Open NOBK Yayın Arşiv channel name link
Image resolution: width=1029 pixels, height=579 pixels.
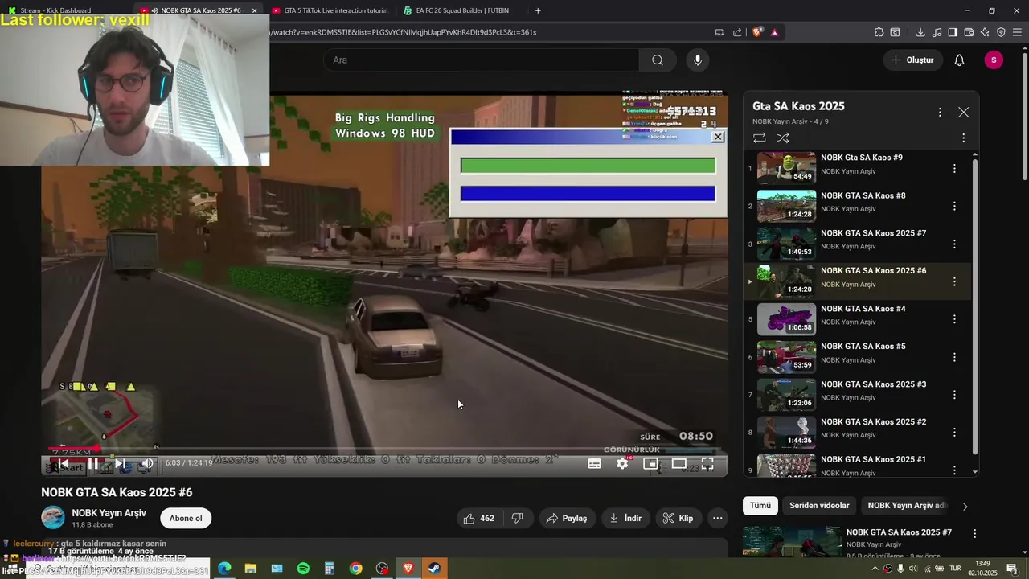click(109, 513)
